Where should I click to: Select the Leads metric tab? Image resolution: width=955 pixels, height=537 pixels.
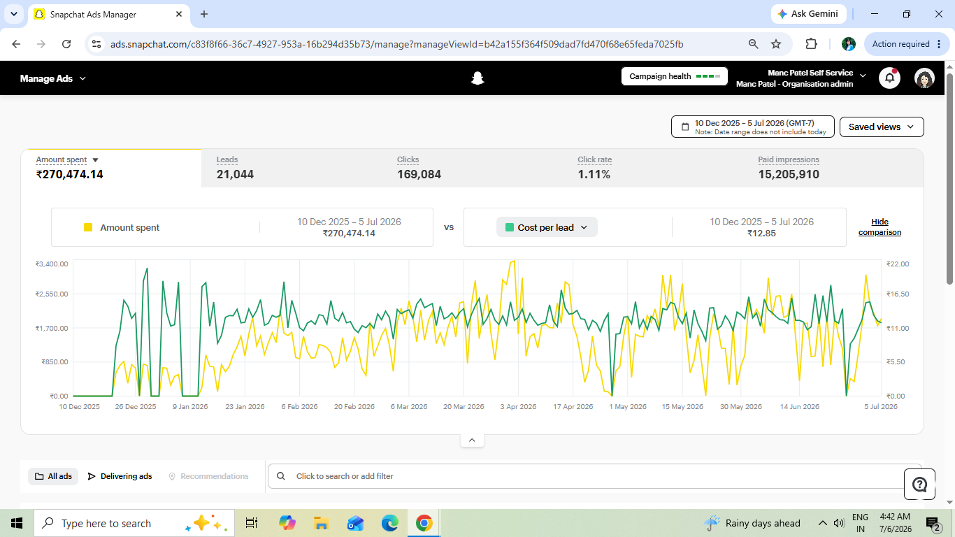pos(292,168)
